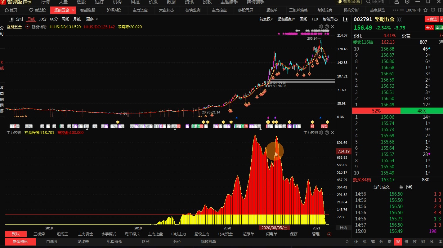The height and width of the screenshot is (248, 443).
Task: Select 三板斧 indicator template
Action: click(x=39, y=234)
